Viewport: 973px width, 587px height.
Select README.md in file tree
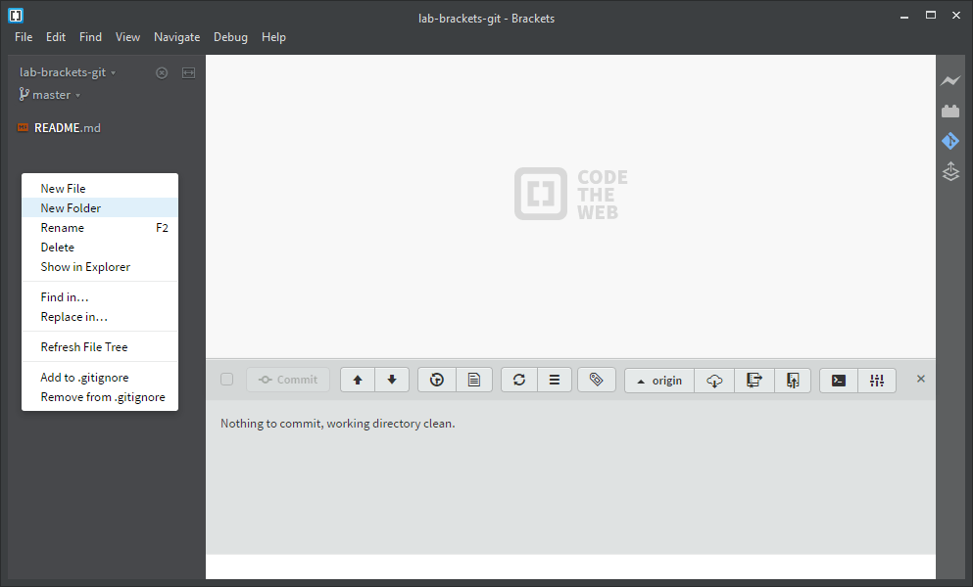(x=67, y=128)
